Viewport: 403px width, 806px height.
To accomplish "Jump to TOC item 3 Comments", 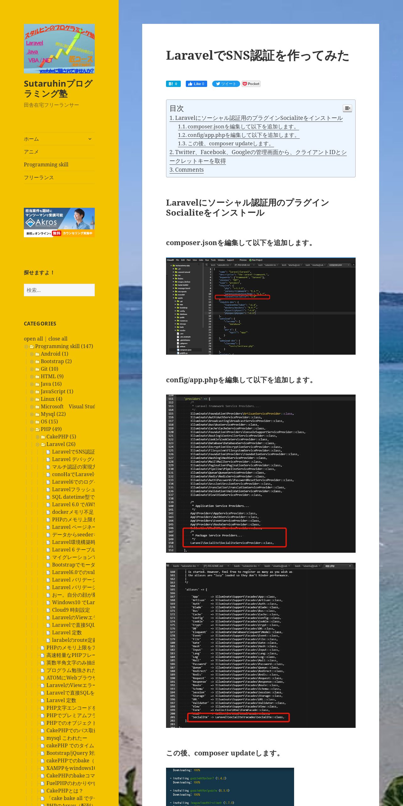I will pos(186,169).
